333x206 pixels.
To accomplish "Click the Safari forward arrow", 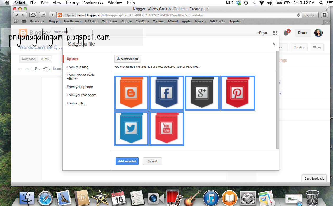I will (x=24, y=15).
